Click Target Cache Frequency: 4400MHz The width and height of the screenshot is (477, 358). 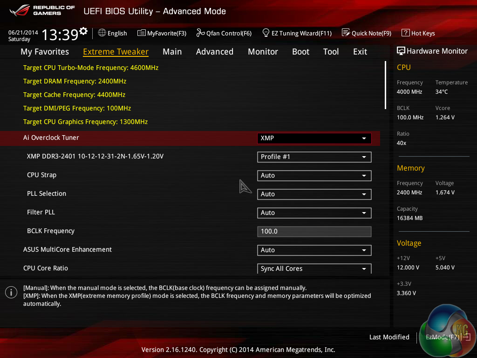pos(74,95)
